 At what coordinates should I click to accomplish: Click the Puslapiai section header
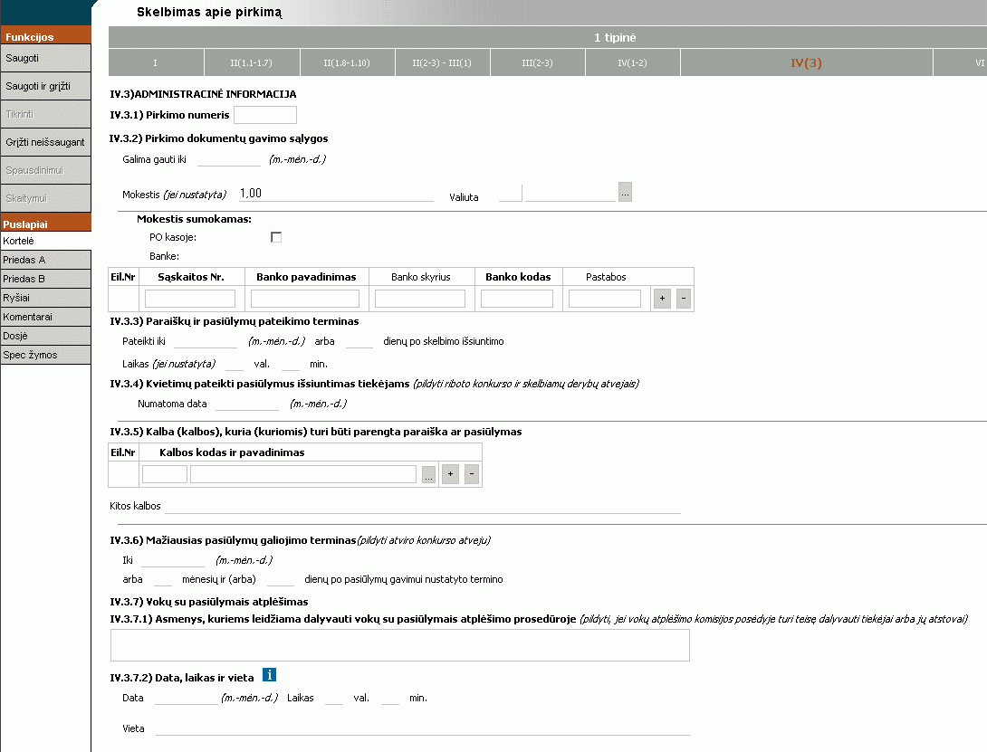coord(45,224)
